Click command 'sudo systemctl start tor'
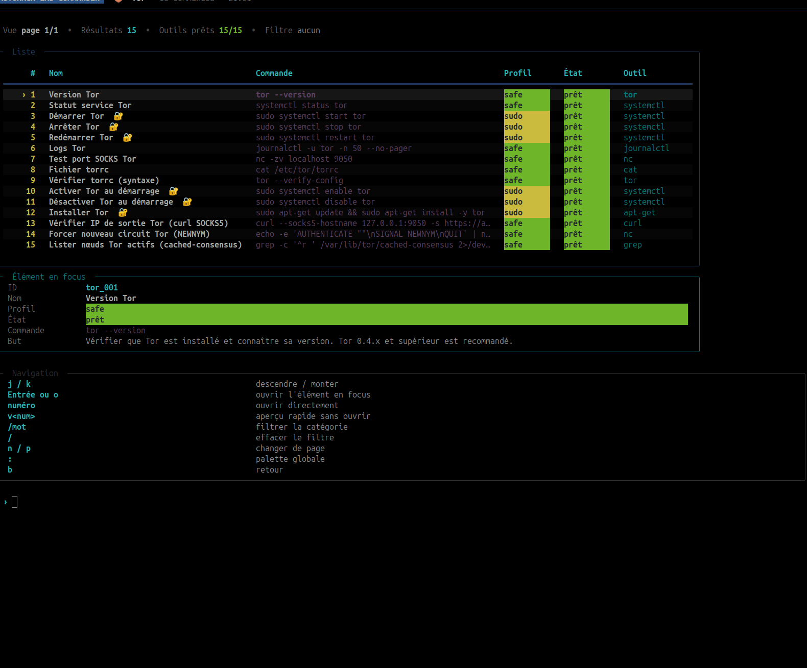This screenshot has height=668, width=807. click(311, 116)
